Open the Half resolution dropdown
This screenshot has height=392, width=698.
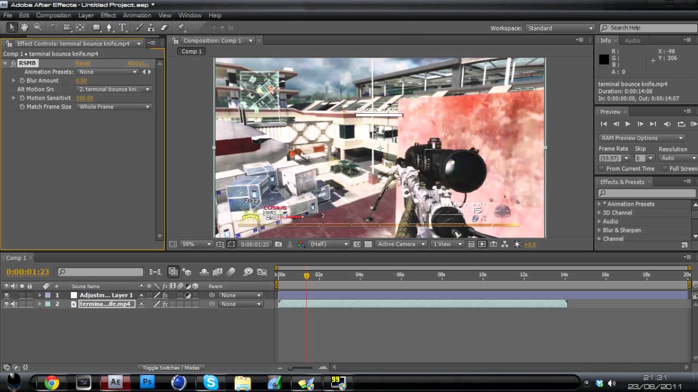coord(329,244)
